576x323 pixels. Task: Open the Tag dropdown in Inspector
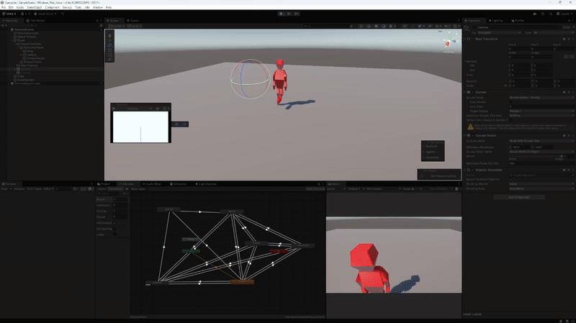(x=499, y=32)
